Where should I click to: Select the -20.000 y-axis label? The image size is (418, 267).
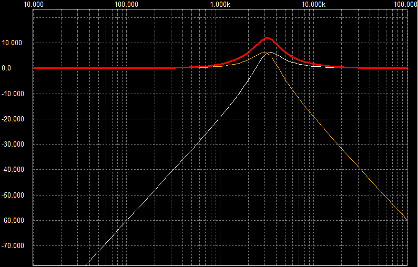13,119
